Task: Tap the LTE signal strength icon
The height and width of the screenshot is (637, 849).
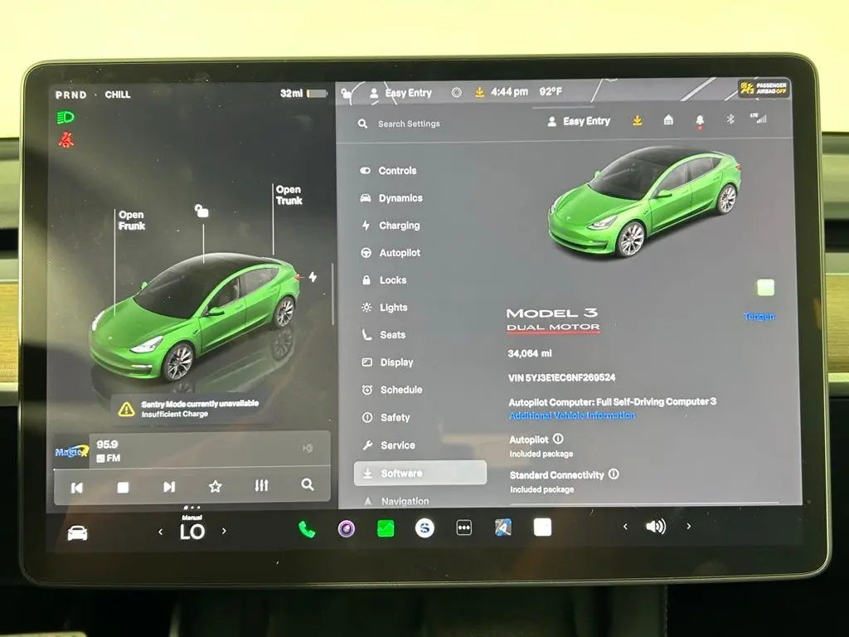Action: click(x=758, y=118)
